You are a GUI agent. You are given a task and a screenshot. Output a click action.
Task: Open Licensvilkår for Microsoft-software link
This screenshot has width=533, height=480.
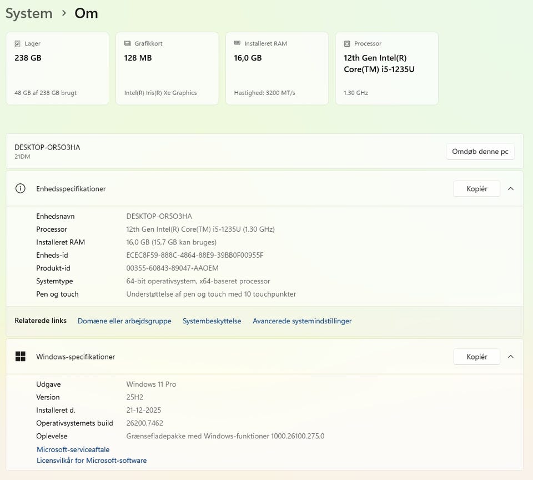coord(92,461)
